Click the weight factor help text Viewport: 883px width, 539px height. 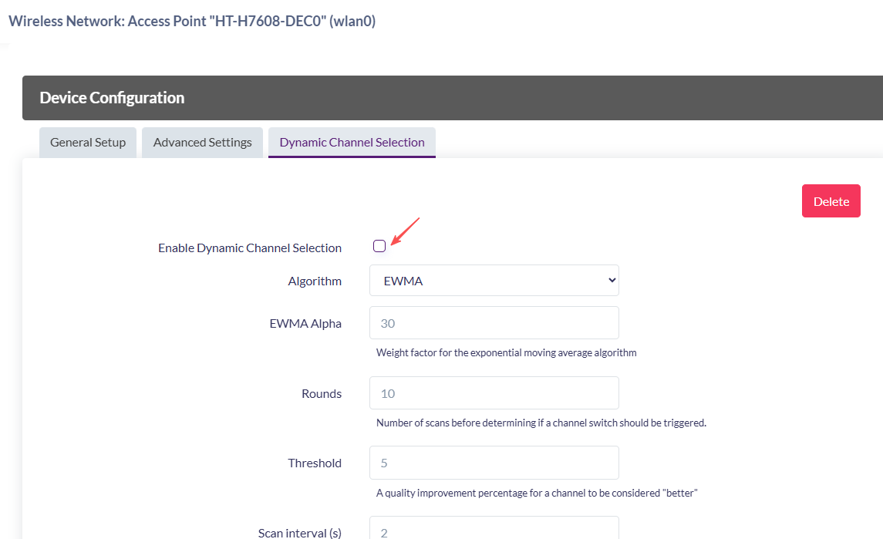[x=506, y=353]
